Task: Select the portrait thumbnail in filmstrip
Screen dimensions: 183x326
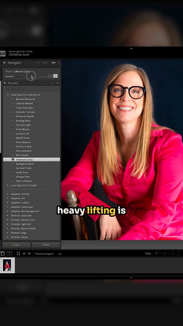Action: click(x=7, y=265)
